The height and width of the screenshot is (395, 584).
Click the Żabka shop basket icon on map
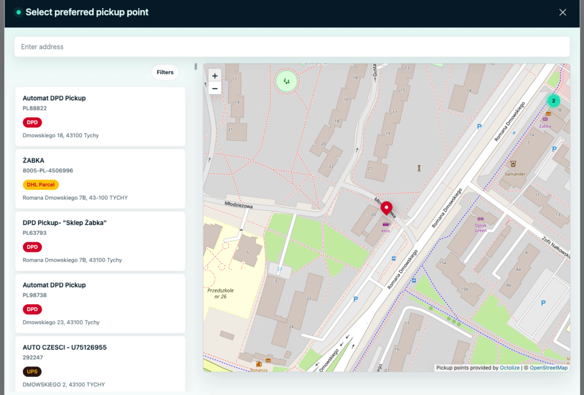545,119
